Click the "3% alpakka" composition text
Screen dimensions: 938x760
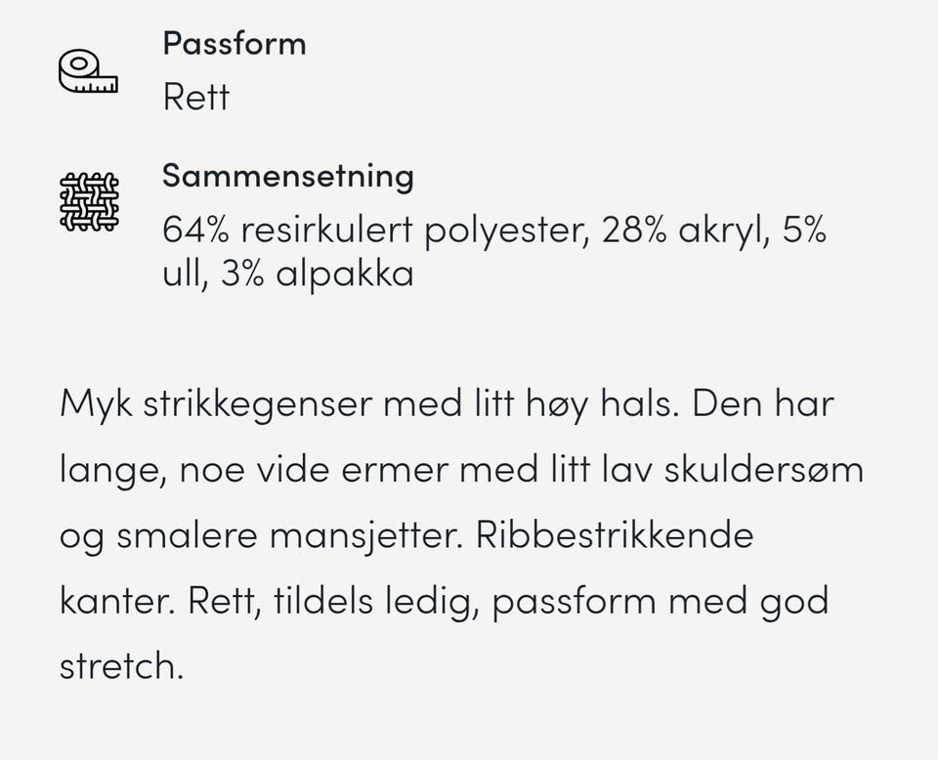317,274
